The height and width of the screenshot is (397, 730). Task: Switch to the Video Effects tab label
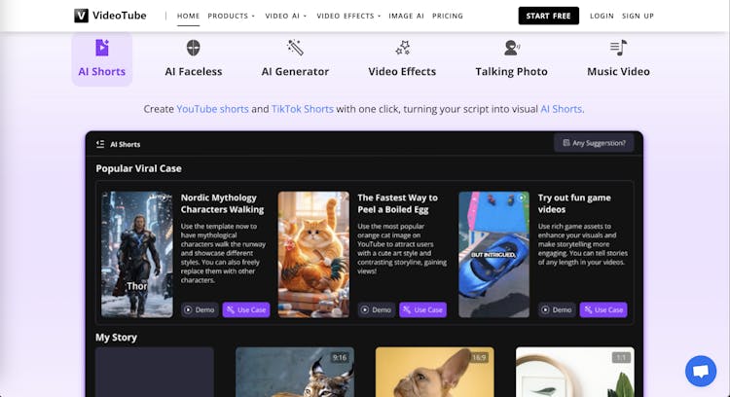tap(402, 72)
